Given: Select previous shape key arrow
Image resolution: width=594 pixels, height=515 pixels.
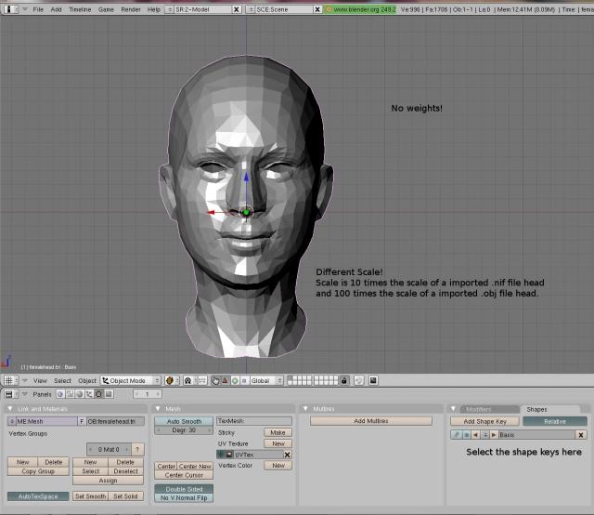Looking at the screenshot, I should tap(475, 435).
